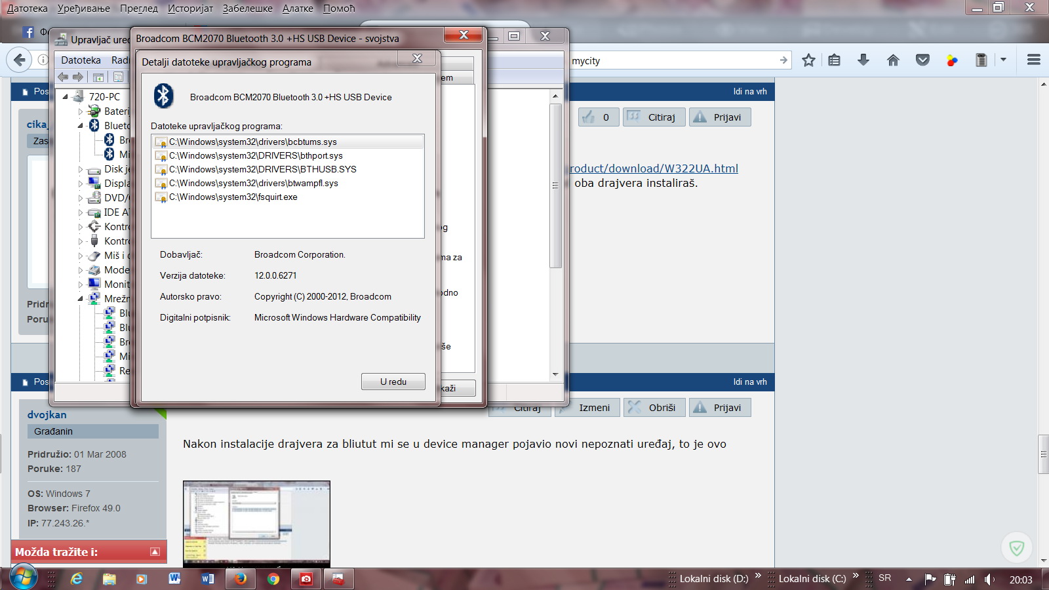Select the bthport.sys driver file row
This screenshot has width=1049, height=590.
pyautogui.click(x=288, y=155)
